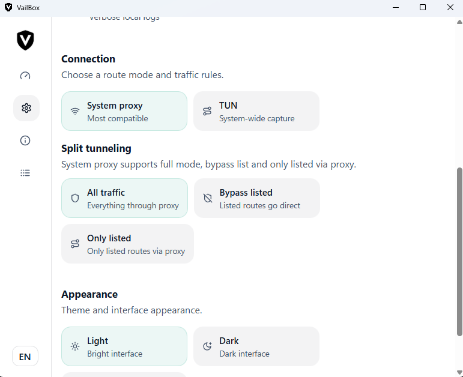
Task: Open the list icon page in sidebar
Action: 25,173
